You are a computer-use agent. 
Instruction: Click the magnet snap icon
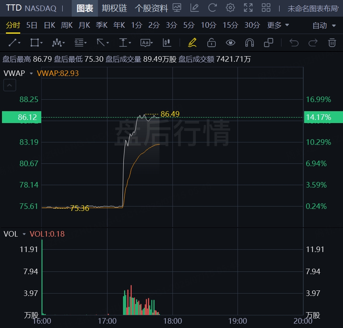pyautogui.click(x=249, y=42)
